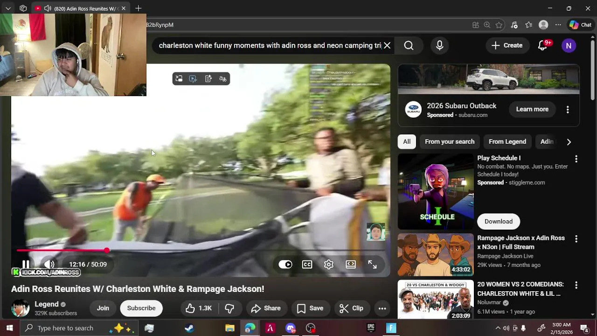Toggle the autoplay switch in the player
This screenshot has height=336, width=597.
285,265
